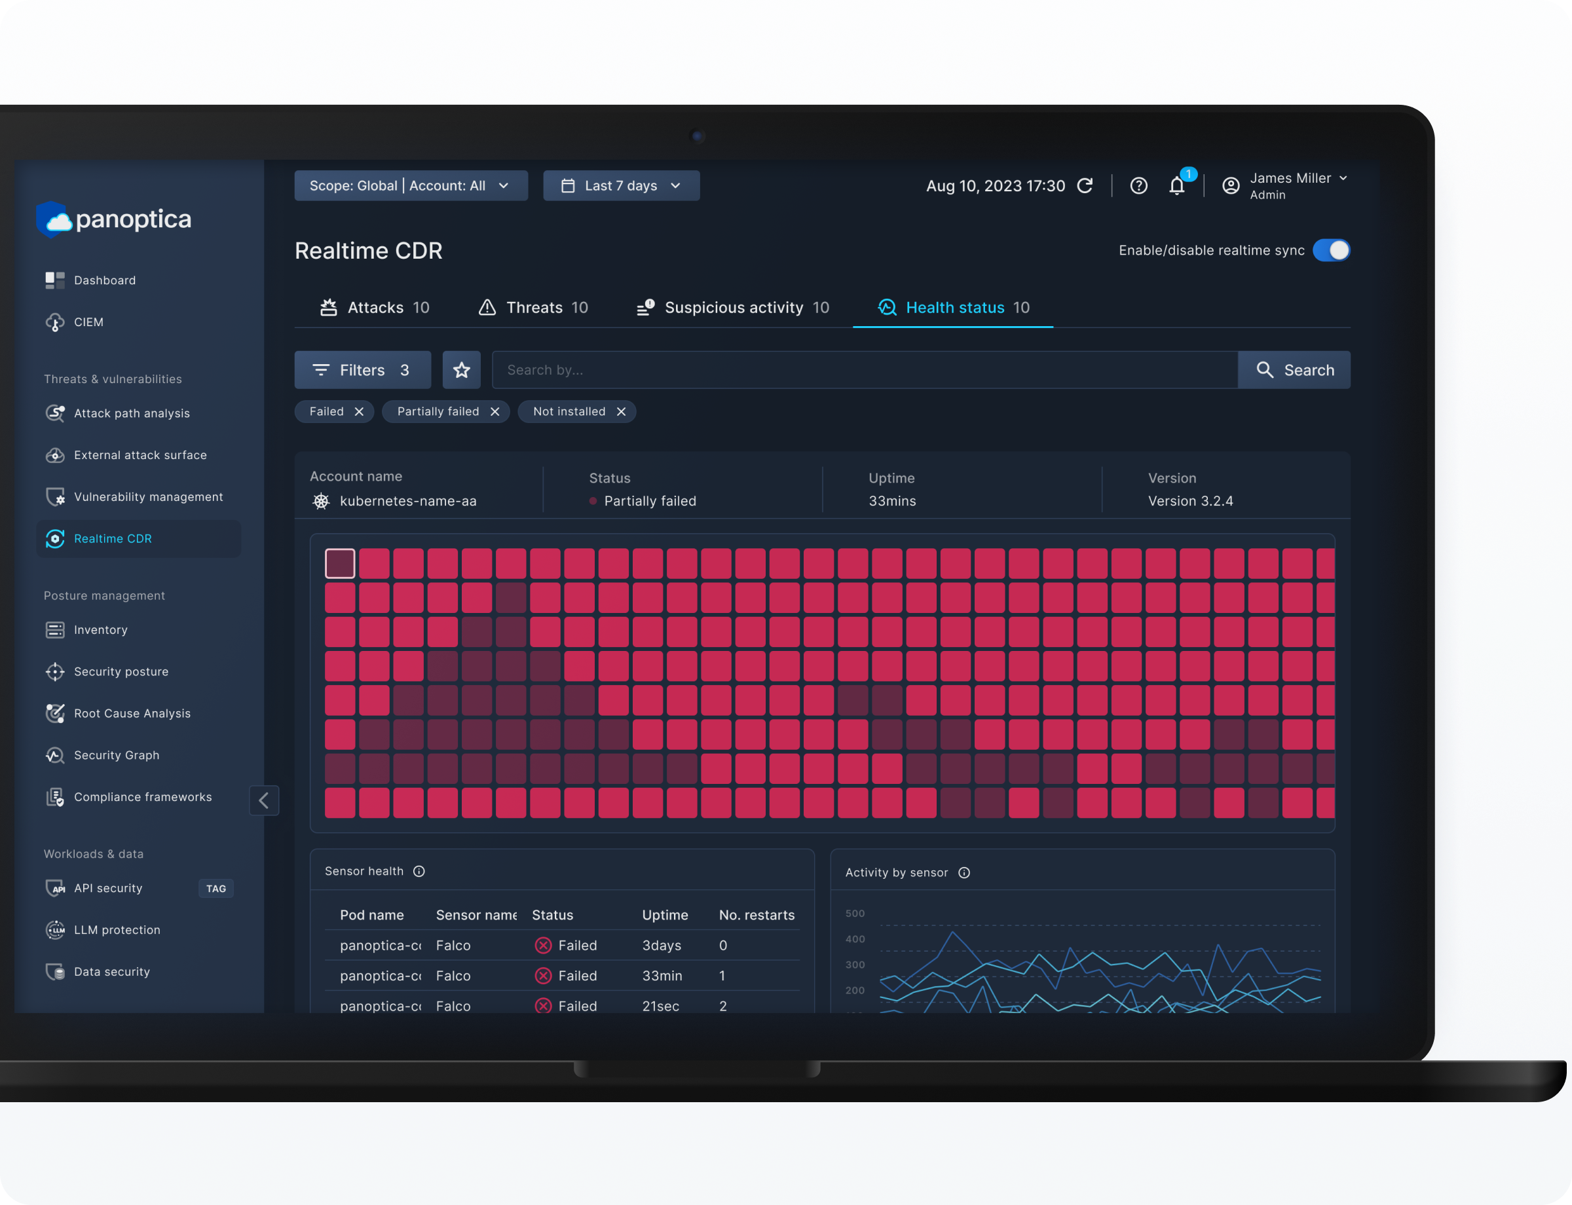Click the Failed status in the 3days row

[566, 946]
